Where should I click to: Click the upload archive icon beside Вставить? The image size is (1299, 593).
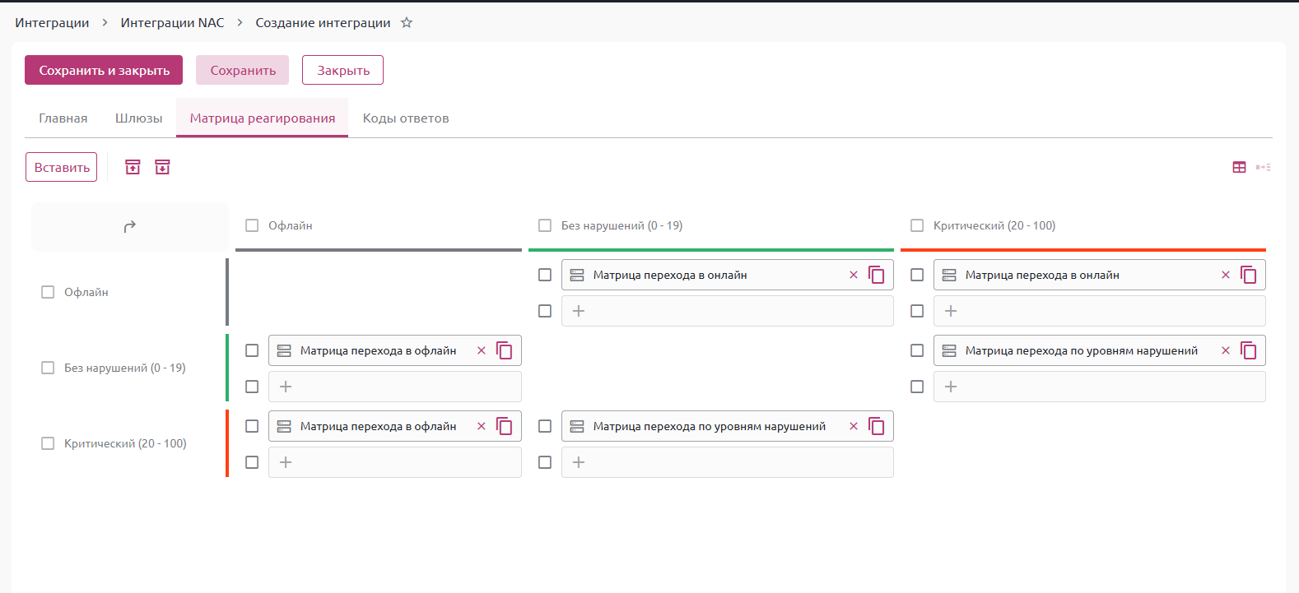click(x=133, y=167)
